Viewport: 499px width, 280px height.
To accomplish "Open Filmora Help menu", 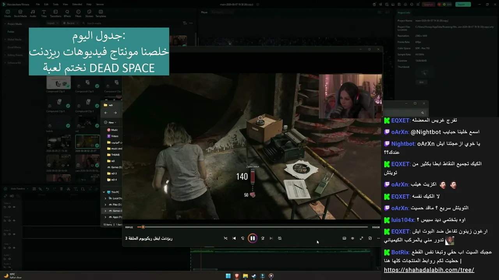I will (x=89, y=4).
